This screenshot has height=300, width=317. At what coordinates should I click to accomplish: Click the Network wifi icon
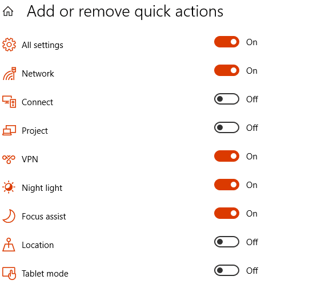(x=9, y=74)
